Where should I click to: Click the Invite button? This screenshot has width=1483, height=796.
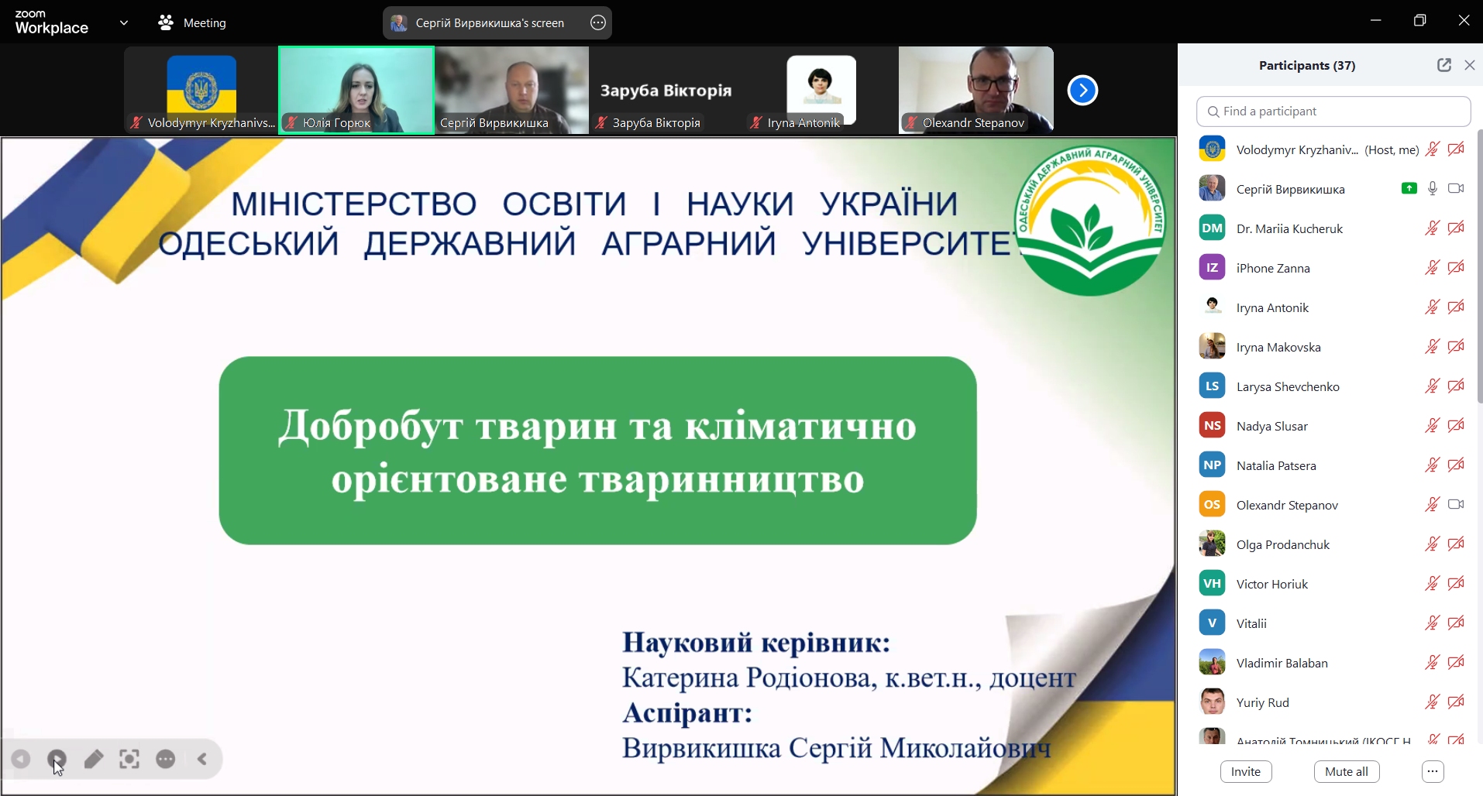click(x=1246, y=771)
